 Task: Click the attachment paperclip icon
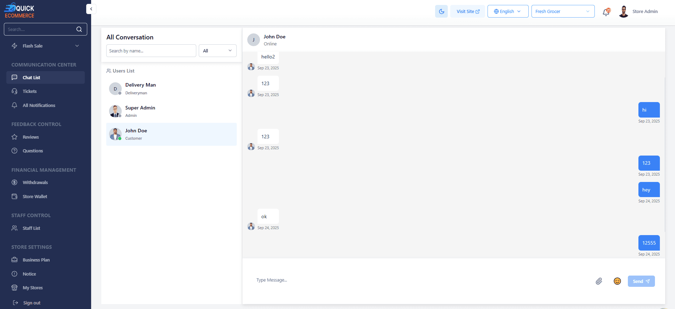[x=599, y=281]
